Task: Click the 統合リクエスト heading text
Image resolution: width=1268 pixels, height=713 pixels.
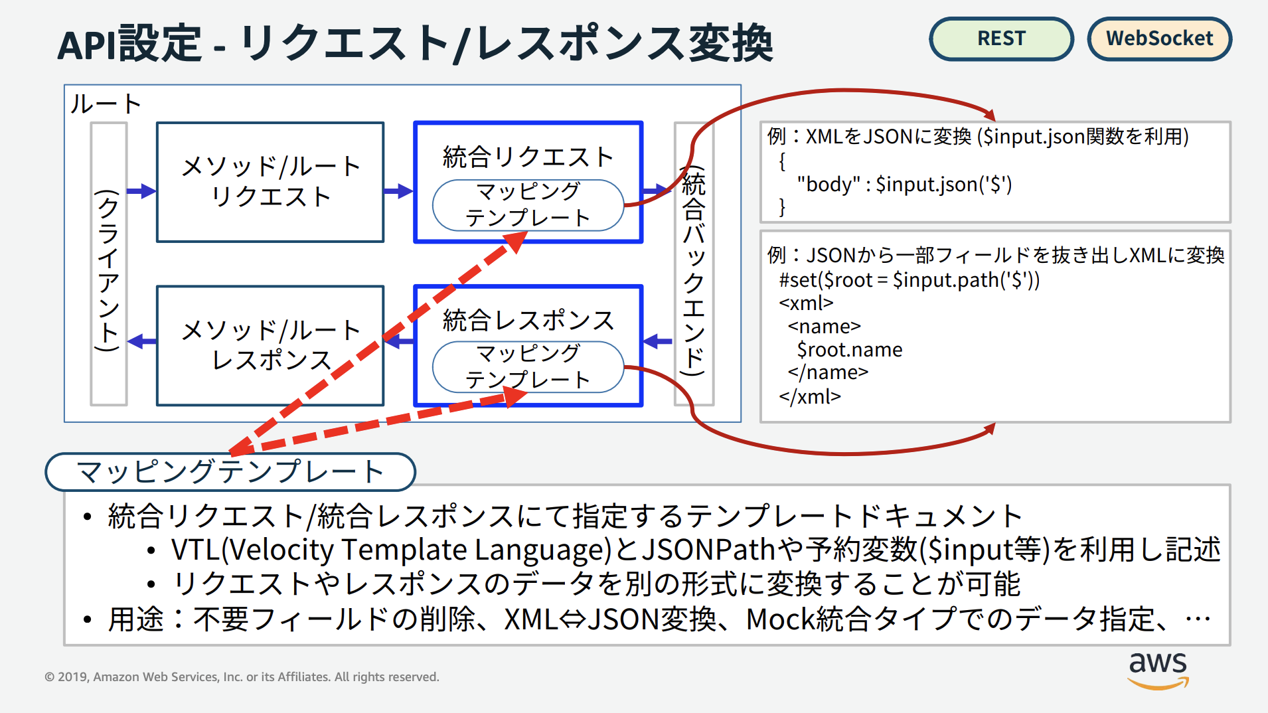Action: (x=528, y=157)
